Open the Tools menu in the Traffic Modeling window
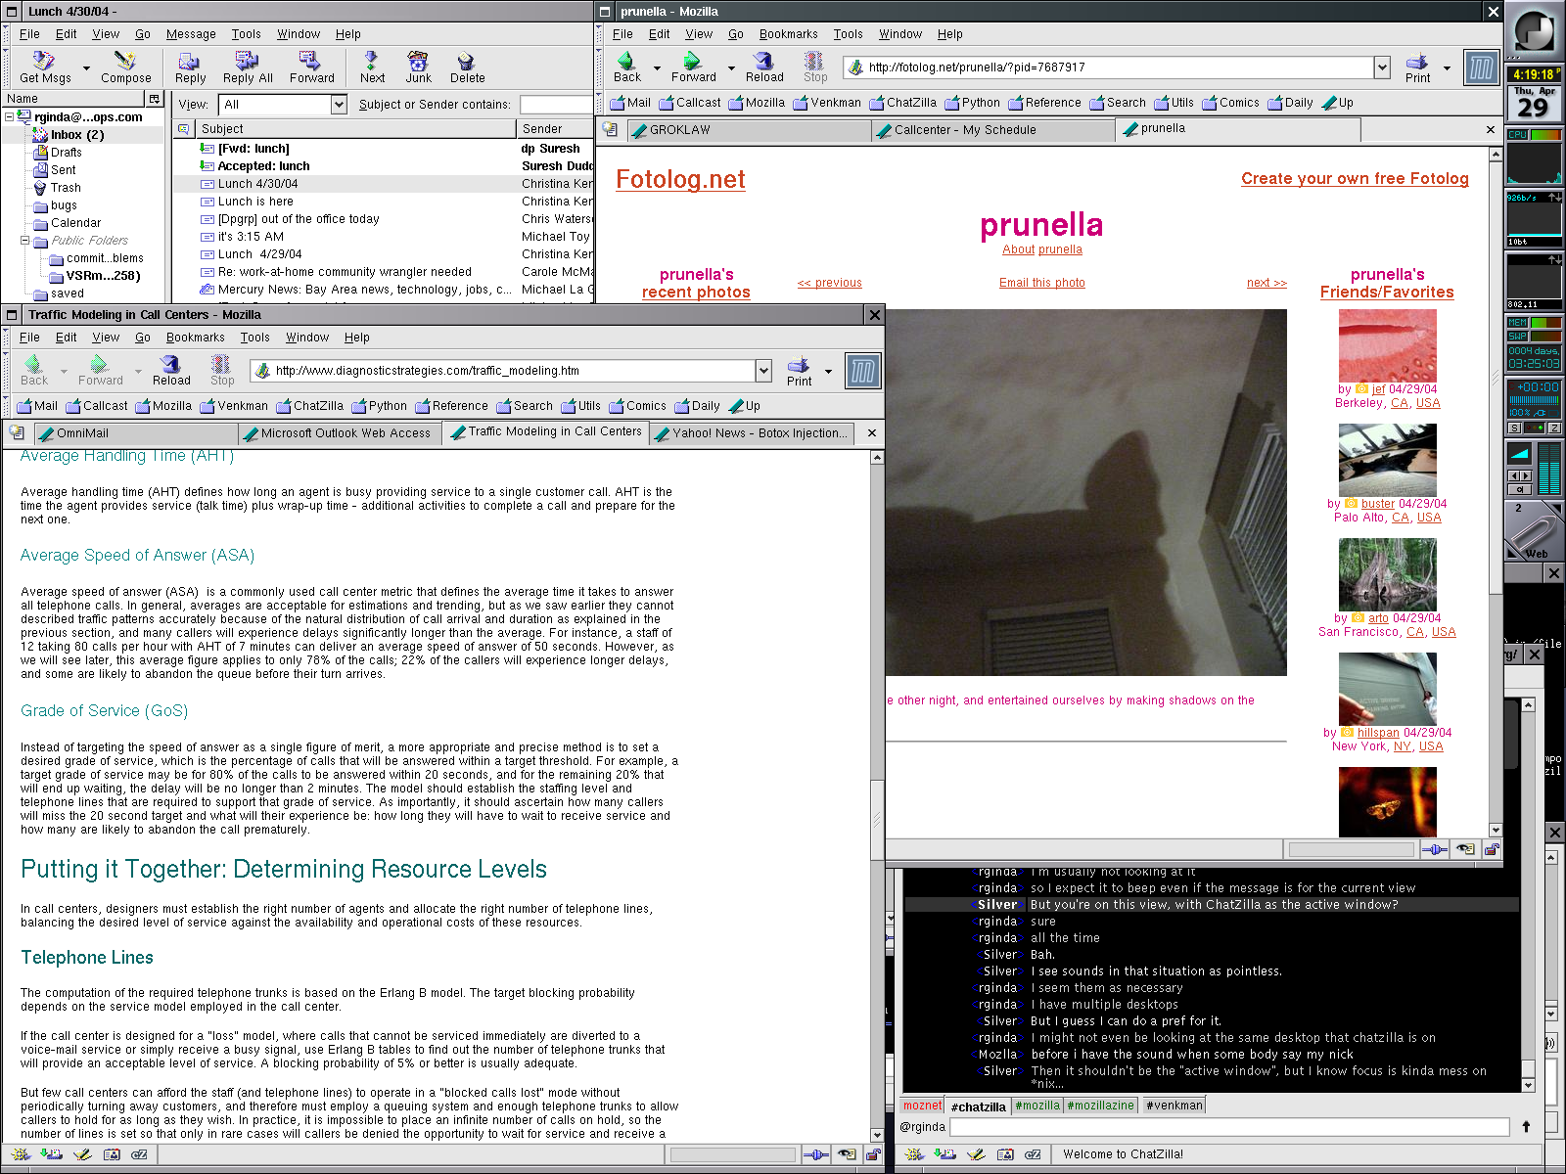 254,338
